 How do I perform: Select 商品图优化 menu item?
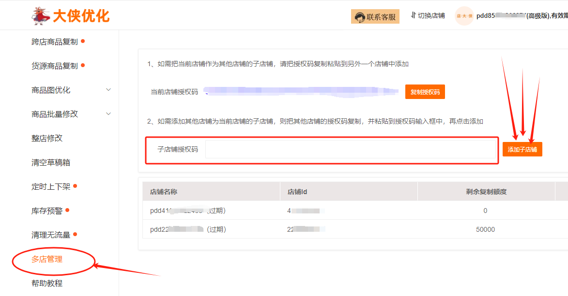pos(51,90)
